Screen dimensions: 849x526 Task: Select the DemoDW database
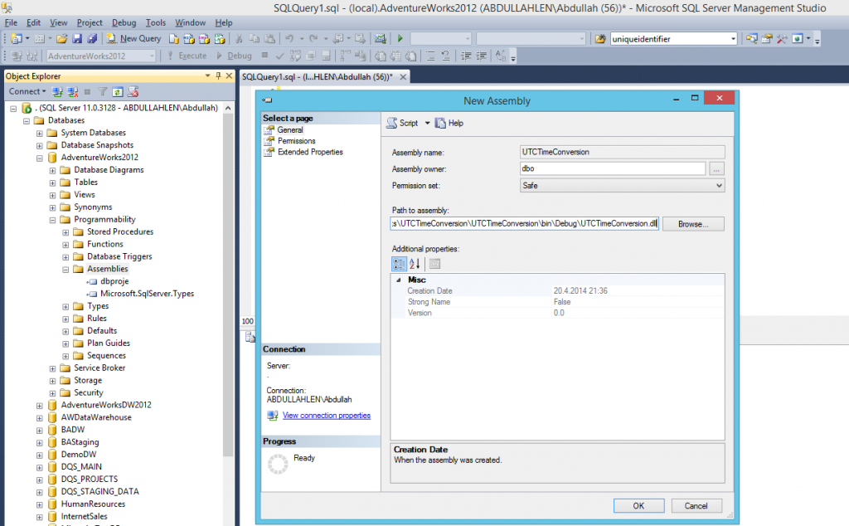[79, 455]
